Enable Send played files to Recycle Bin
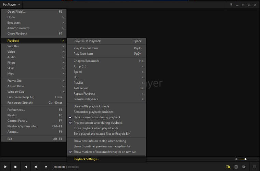 (x=106, y=134)
